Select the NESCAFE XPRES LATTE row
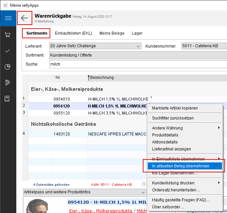The image size is (227, 213). point(116,134)
